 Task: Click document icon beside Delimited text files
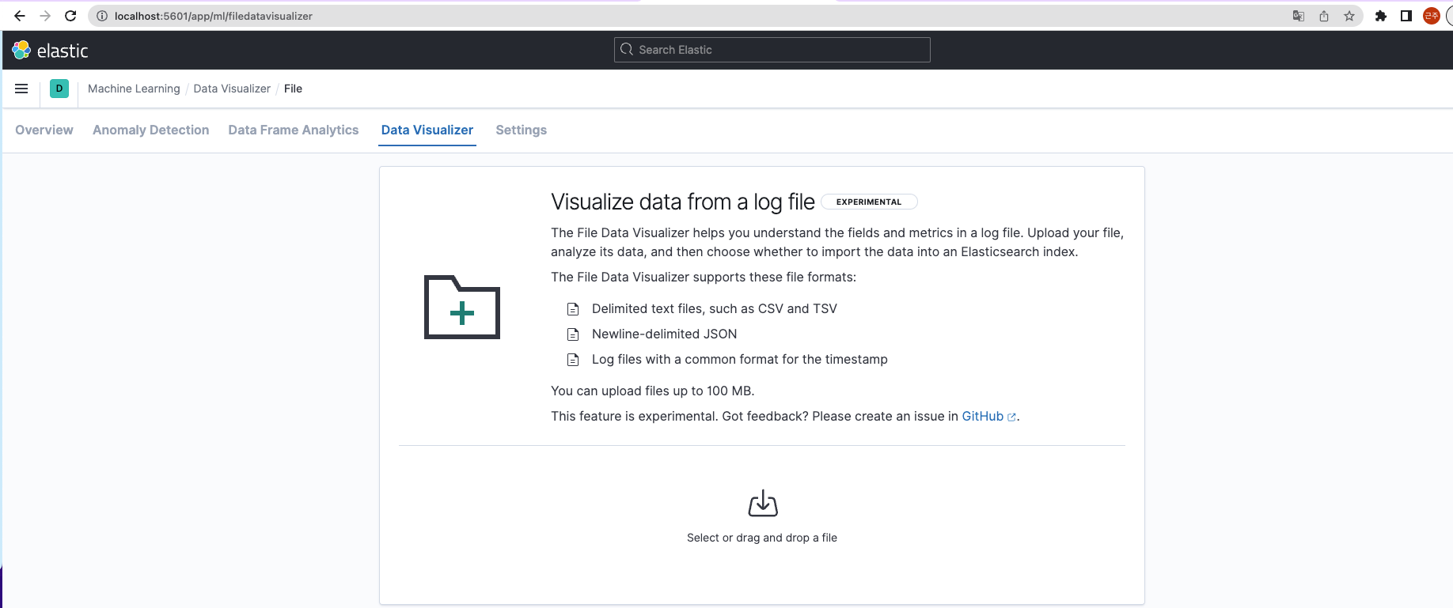pyautogui.click(x=573, y=309)
